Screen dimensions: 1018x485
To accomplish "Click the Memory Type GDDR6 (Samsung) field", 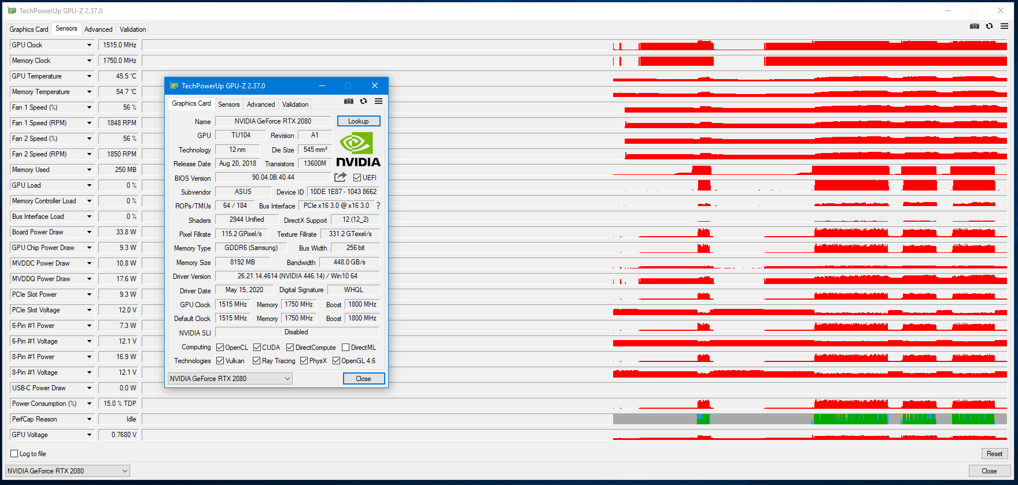I will point(251,248).
